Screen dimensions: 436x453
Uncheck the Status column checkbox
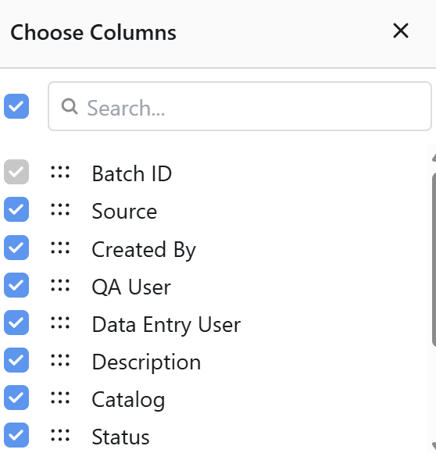pos(16,435)
